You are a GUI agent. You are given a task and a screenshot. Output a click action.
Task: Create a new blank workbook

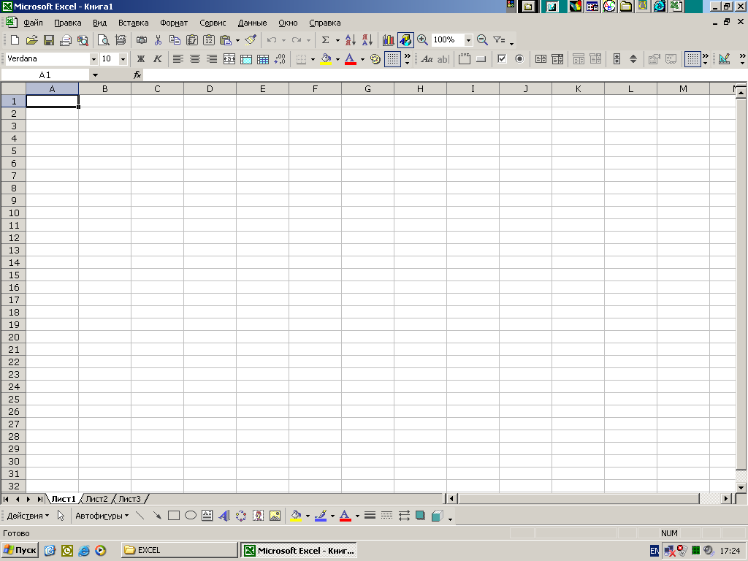point(15,40)
